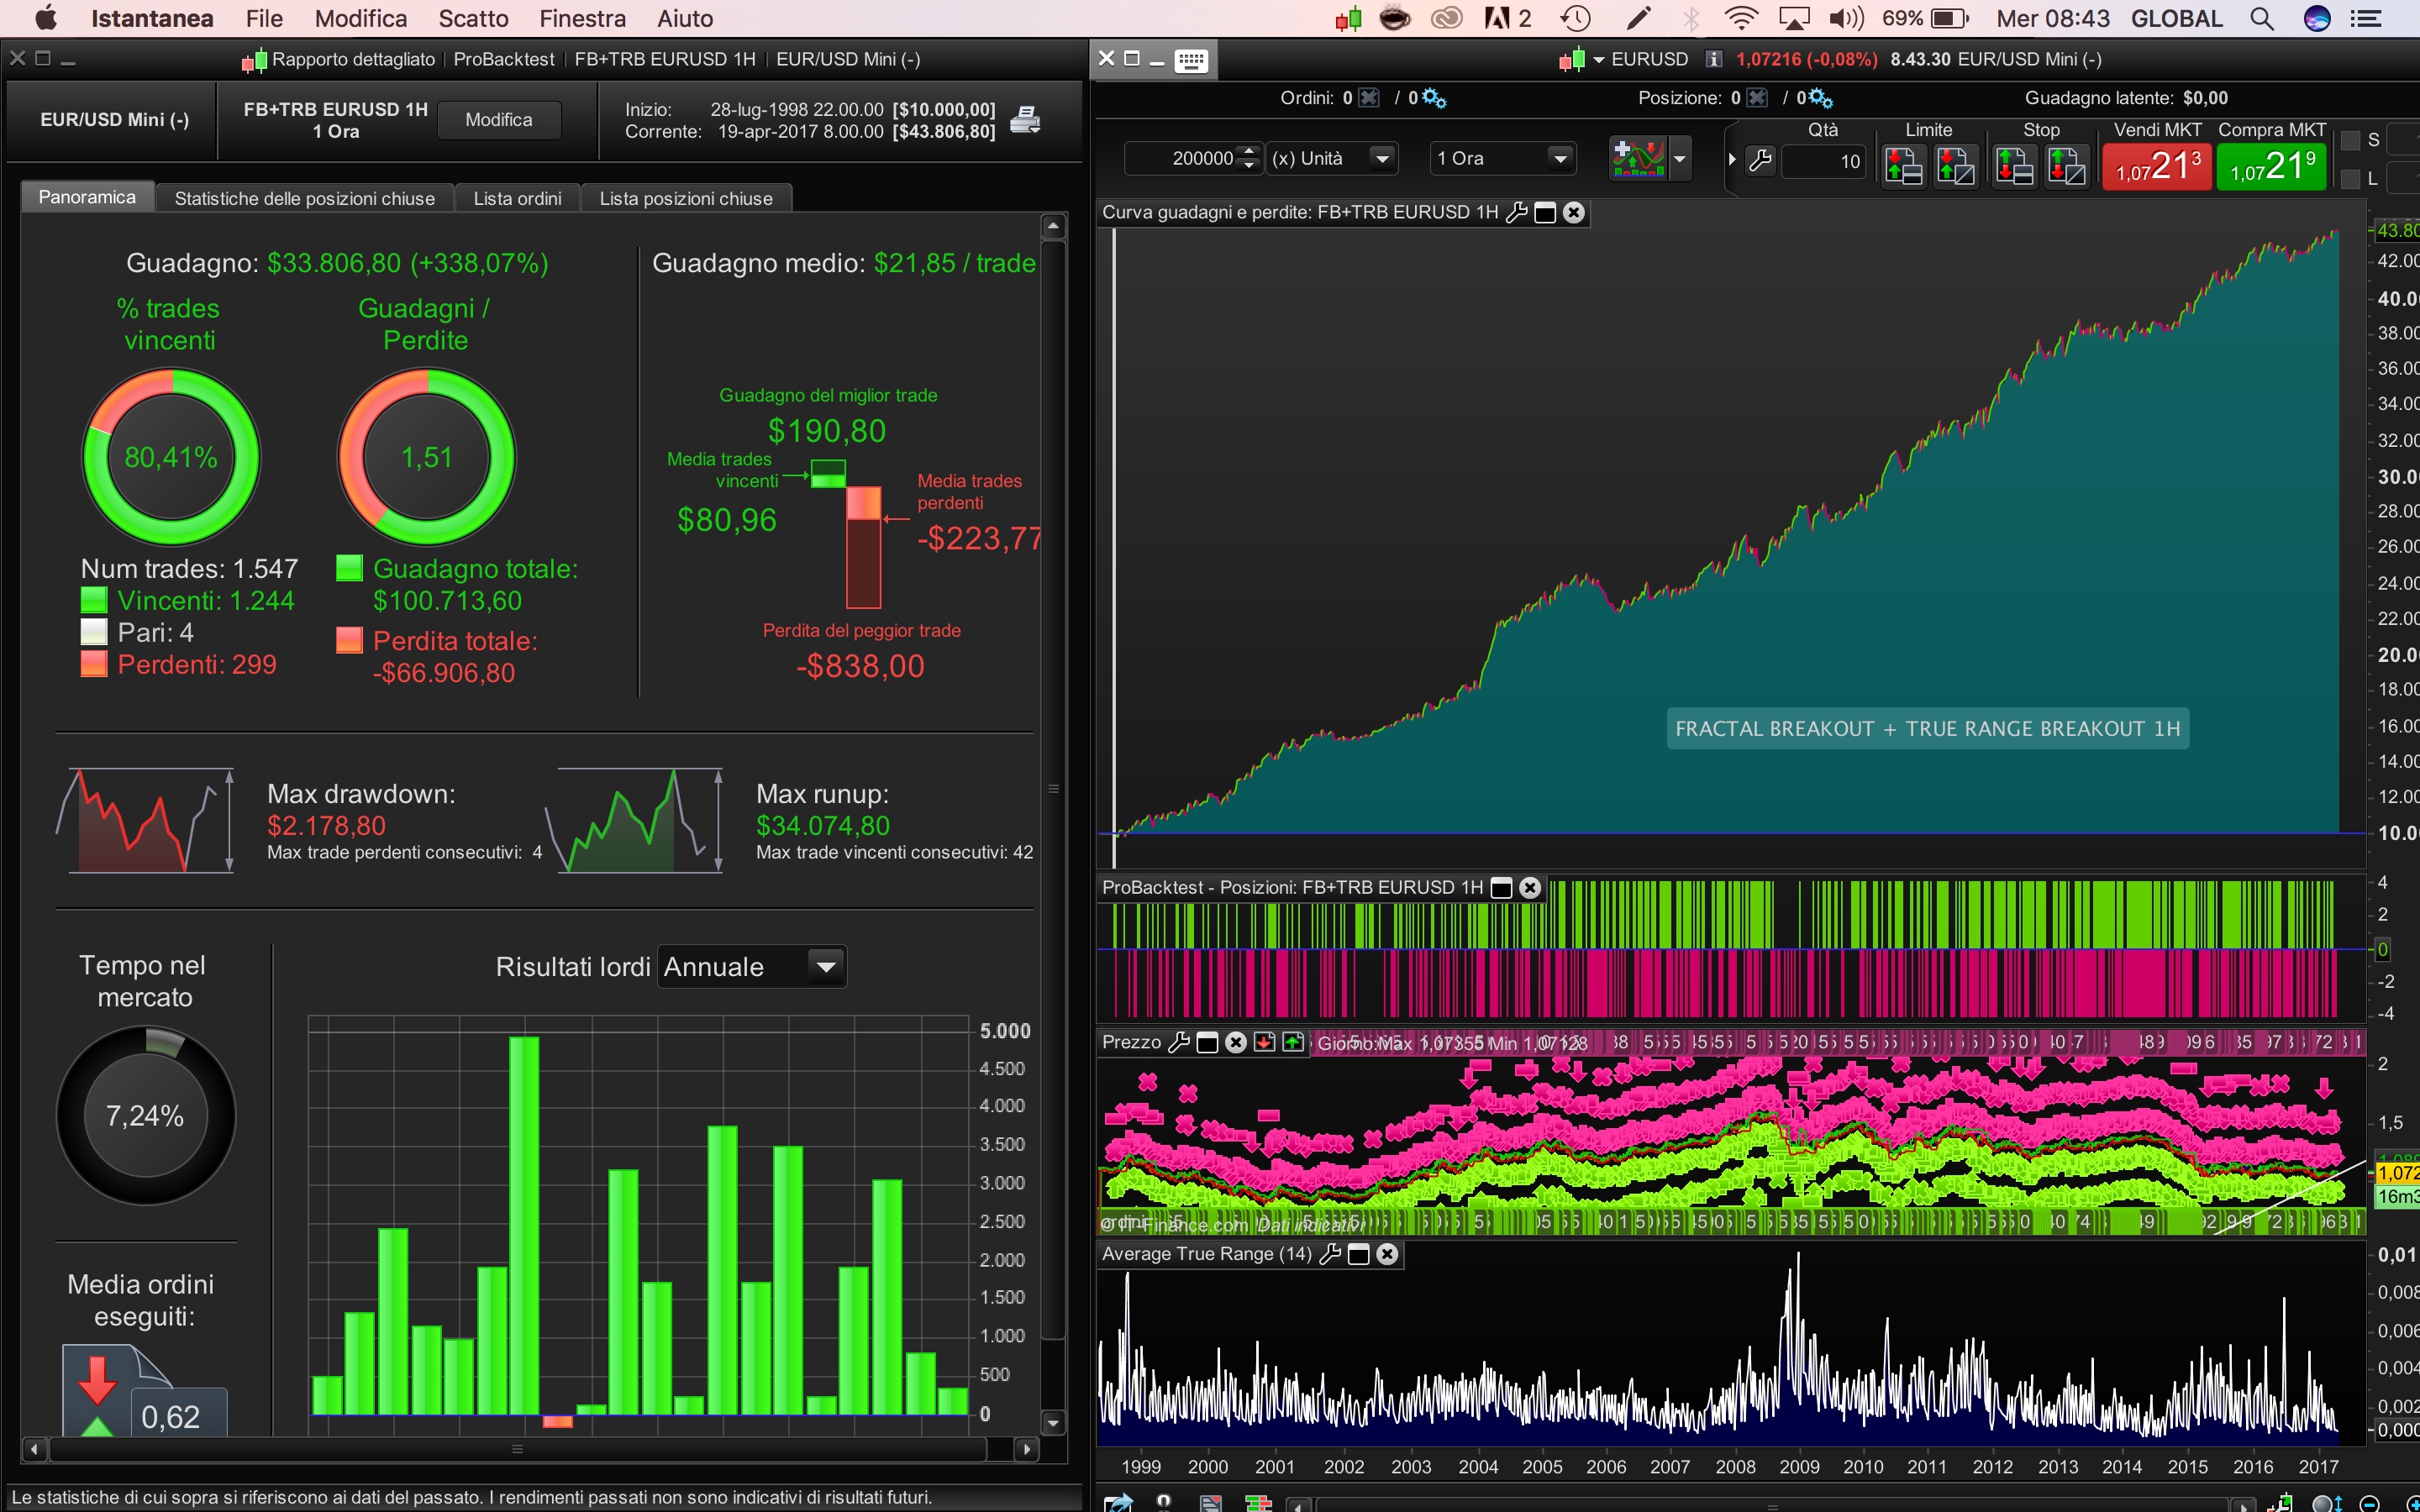The width and height of the screenshot is (2420, 1512).
Task: Open the (x) Unità dropdown
Action: coord(1331,158)
